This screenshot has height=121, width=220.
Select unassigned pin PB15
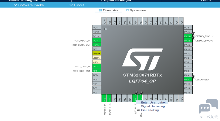(x=188, y=84)
